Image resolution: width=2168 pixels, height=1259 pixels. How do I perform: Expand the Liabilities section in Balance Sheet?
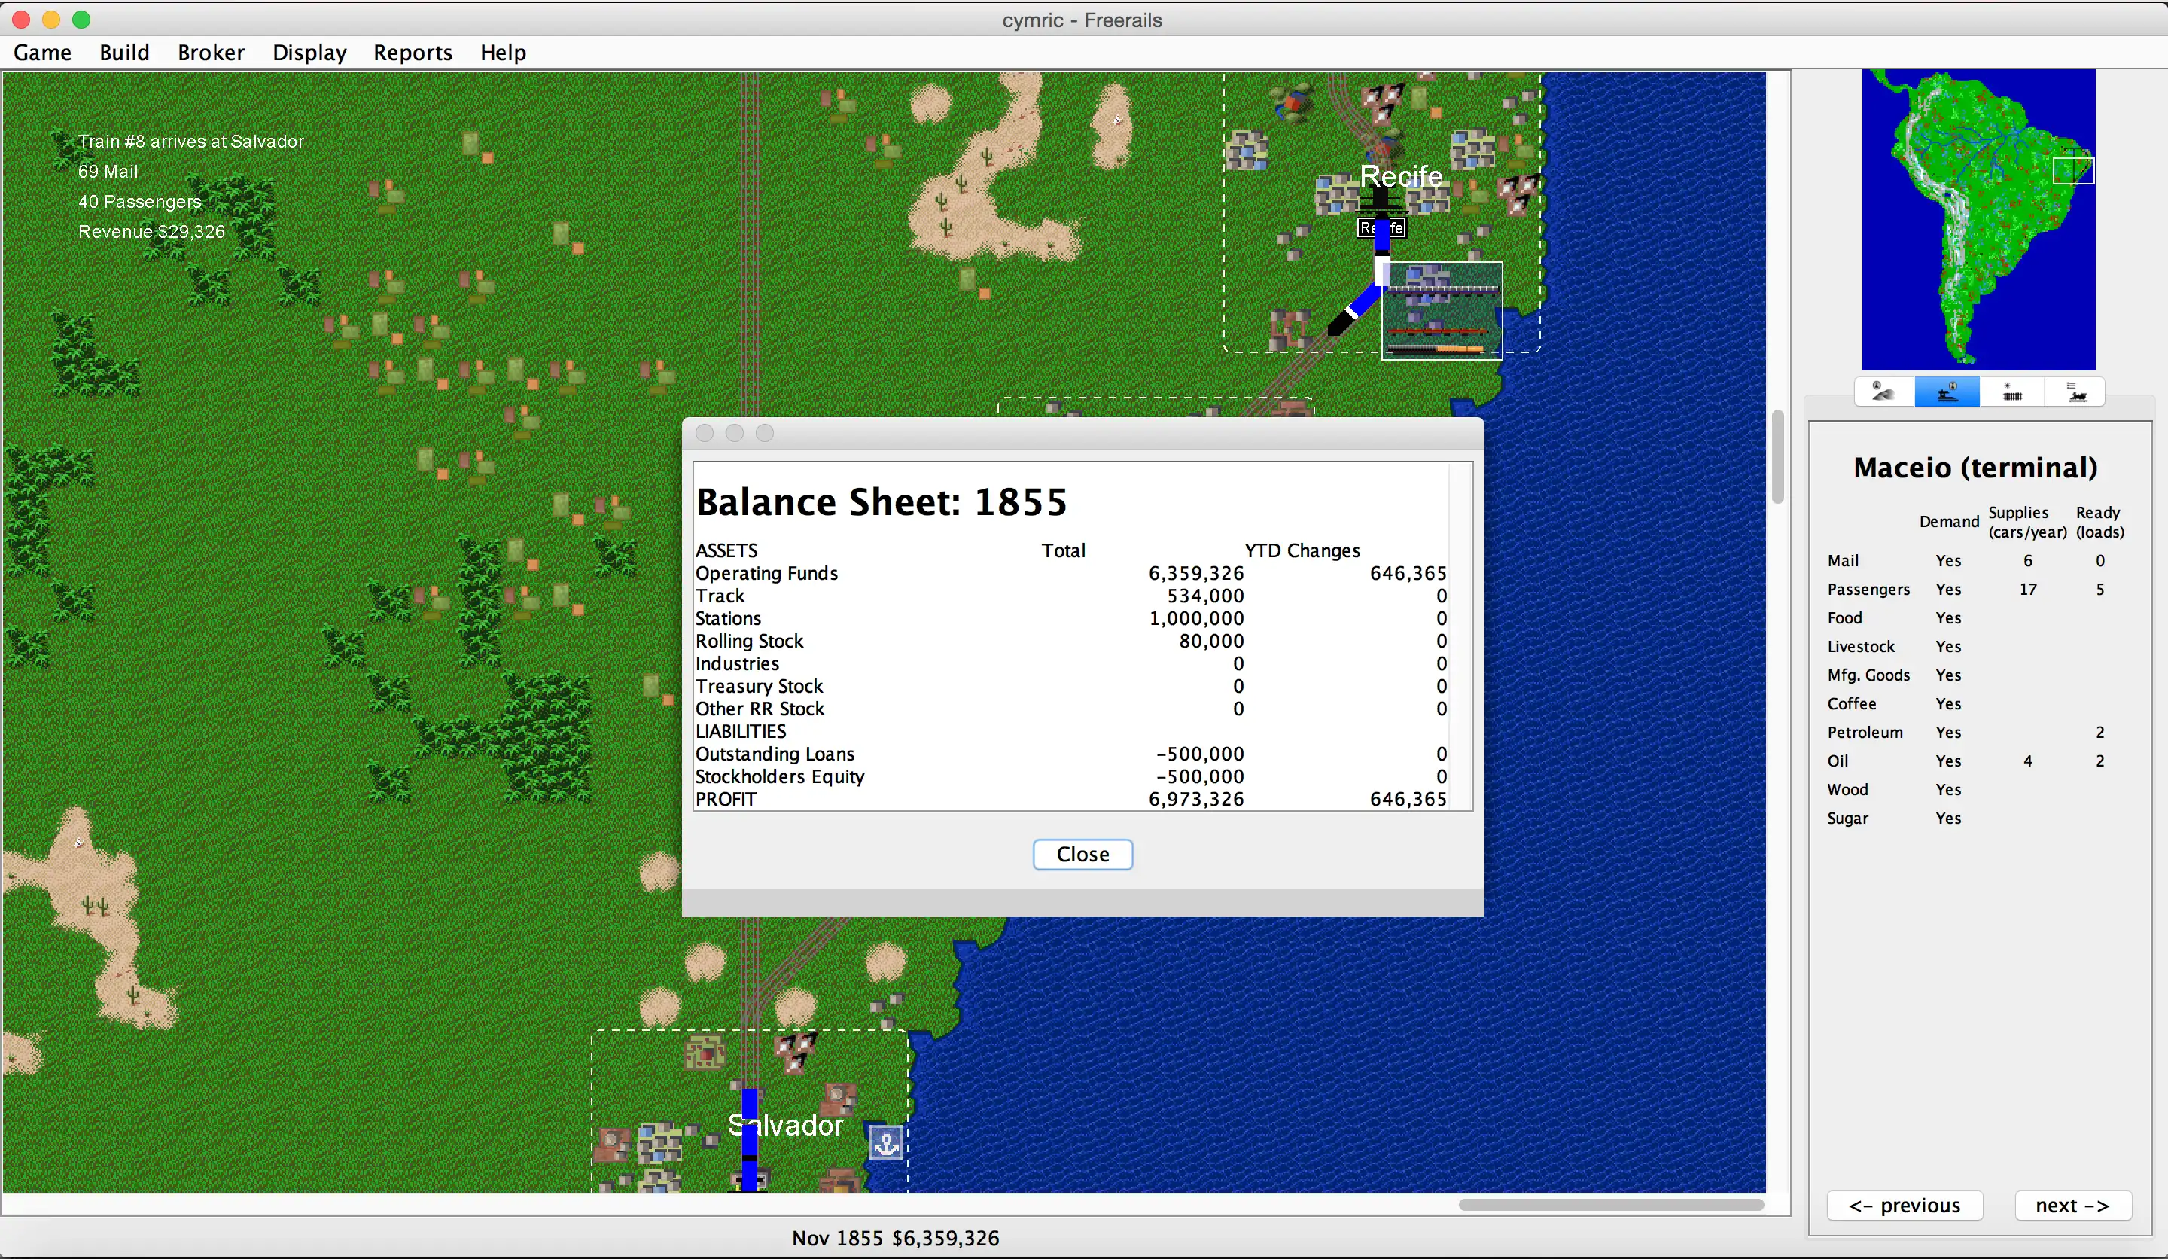tap(740, 731)
